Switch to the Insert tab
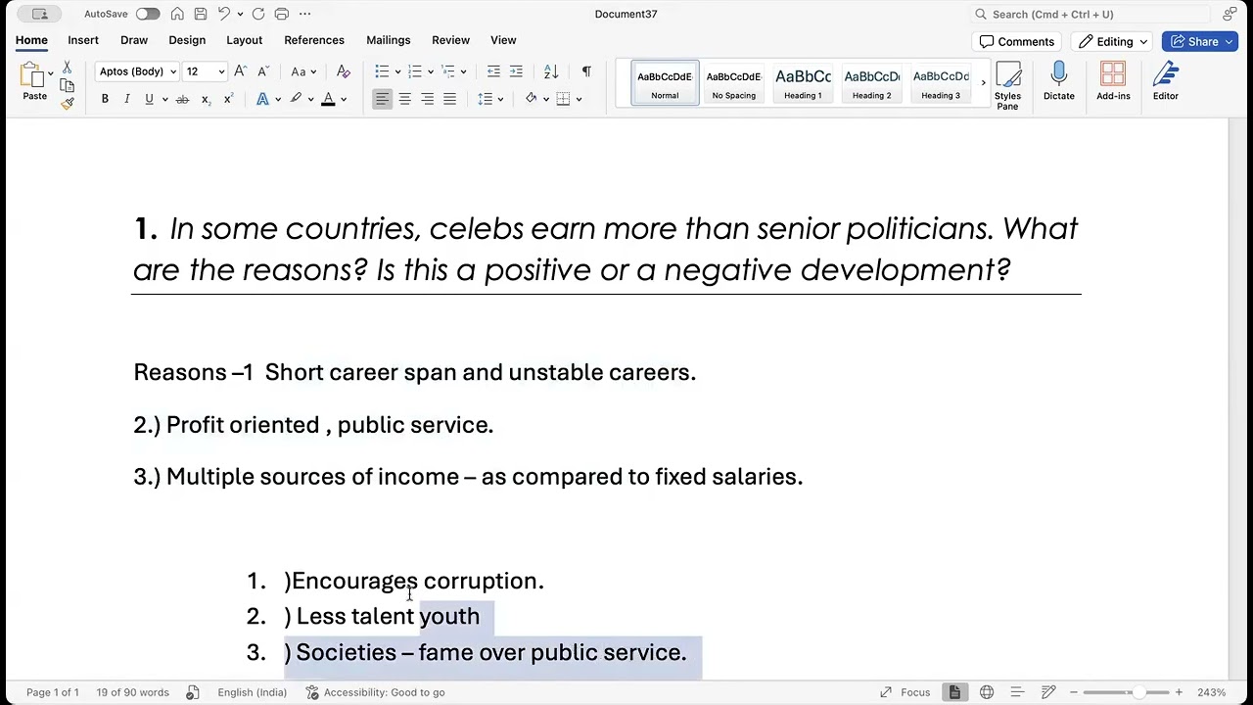The height and width of the screenshot is (705, 1253). pyautogui.click(x=83, y=40)
